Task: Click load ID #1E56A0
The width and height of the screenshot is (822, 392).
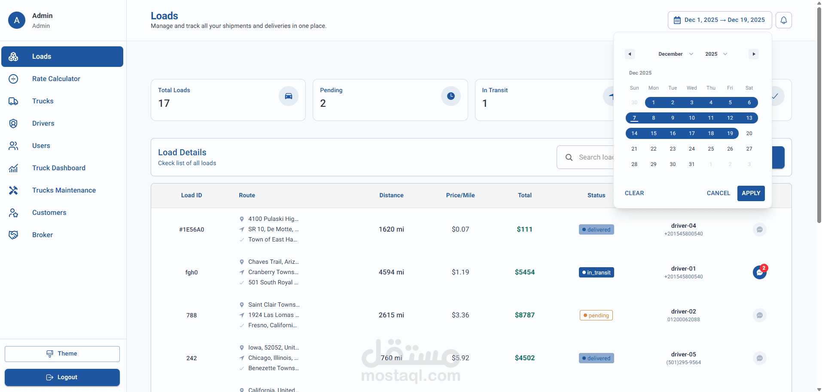Action: click(192, 229)
